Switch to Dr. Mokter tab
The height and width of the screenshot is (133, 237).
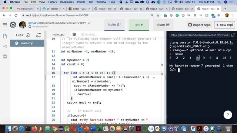[53, 9]
